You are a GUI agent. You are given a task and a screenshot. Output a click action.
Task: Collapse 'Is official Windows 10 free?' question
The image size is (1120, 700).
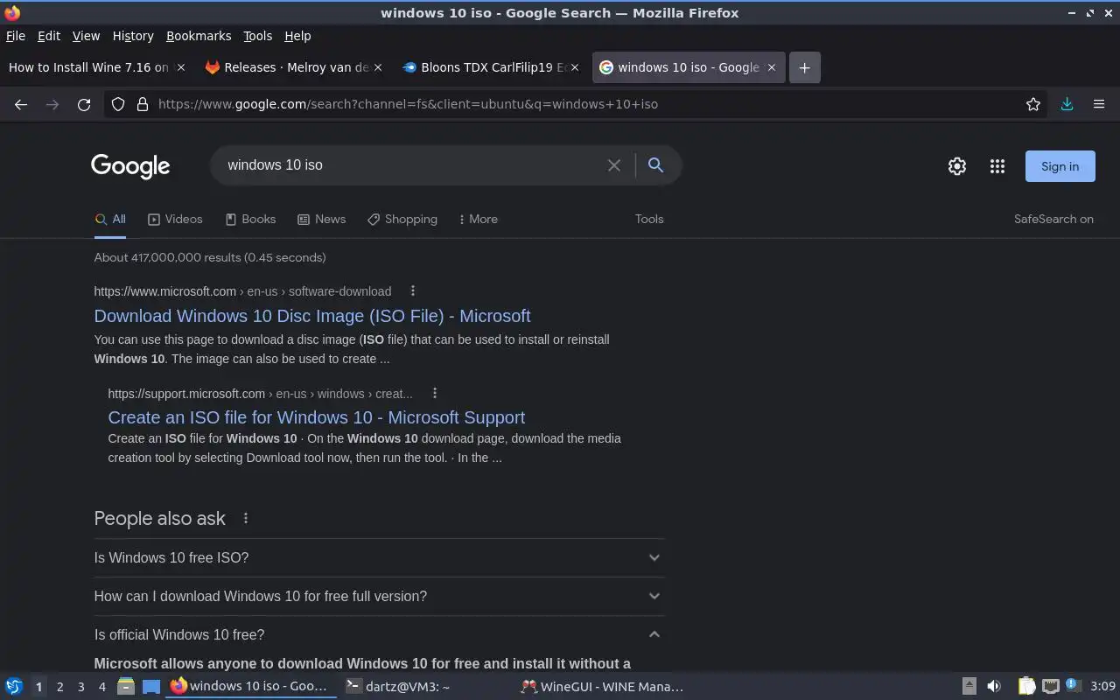tap(379, 634)
